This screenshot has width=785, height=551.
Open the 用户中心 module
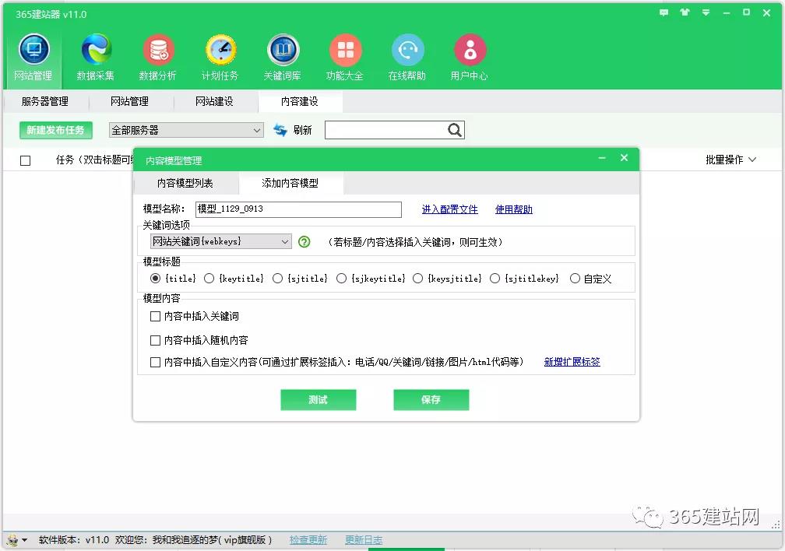coord(470,58)
